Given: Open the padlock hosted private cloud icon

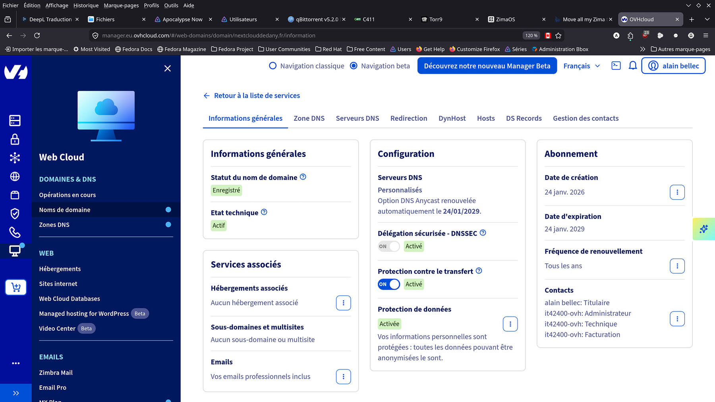Looking at the screenshot, I should (x=15, y=139).
